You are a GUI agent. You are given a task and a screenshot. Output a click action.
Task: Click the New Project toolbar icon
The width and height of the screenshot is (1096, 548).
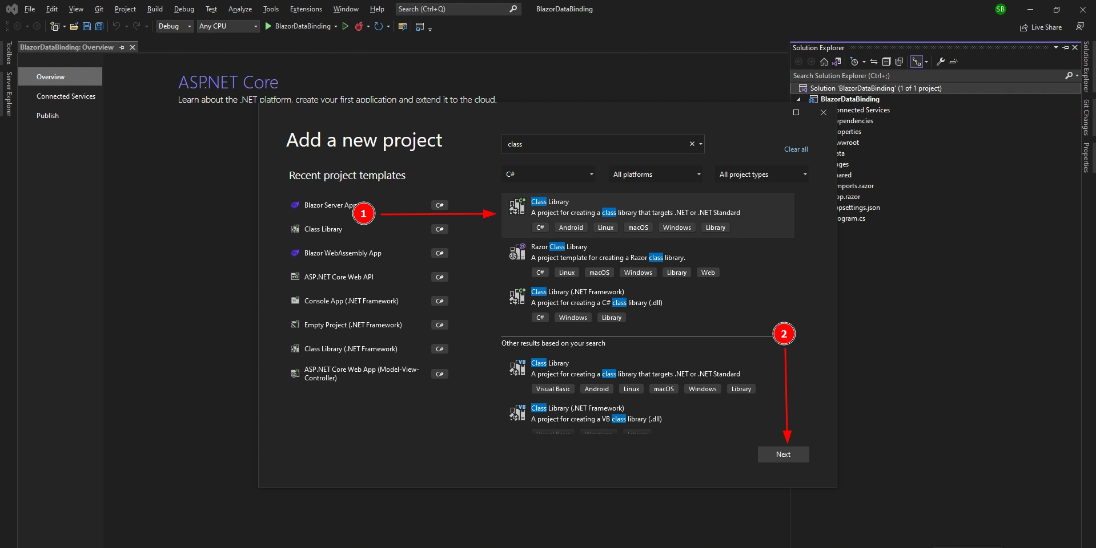coord(55,26)
